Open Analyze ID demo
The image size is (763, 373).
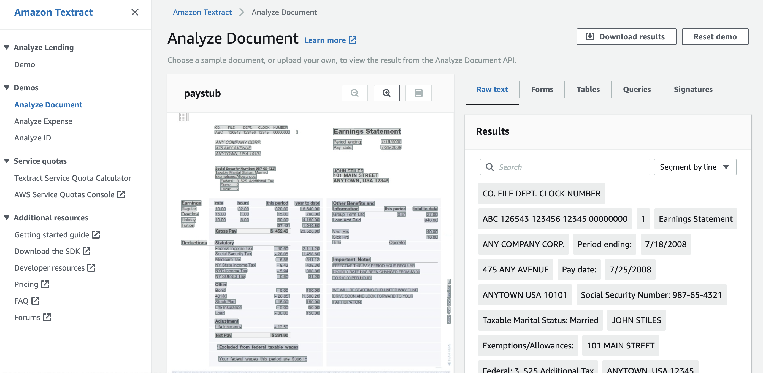[x=33, y=138]
